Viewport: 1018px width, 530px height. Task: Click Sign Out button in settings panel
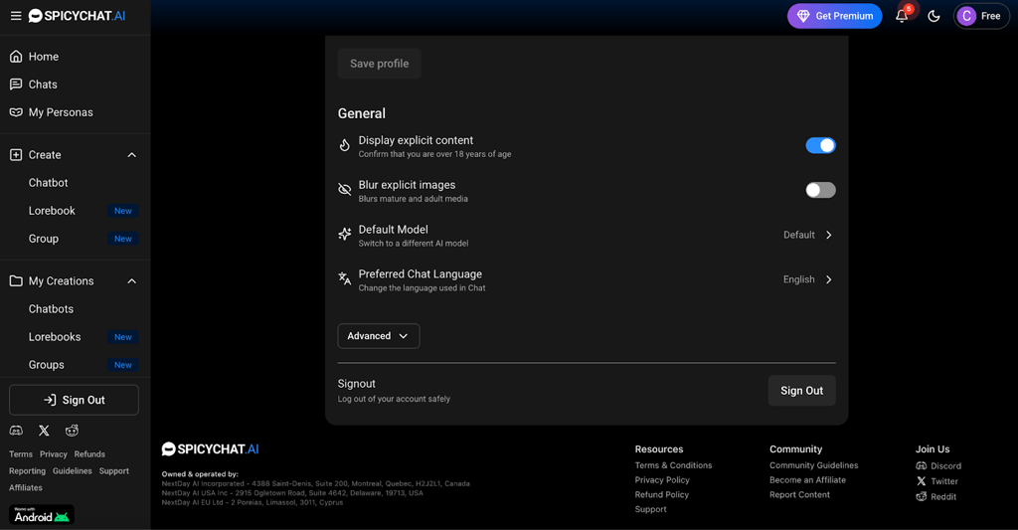[802, 391]
